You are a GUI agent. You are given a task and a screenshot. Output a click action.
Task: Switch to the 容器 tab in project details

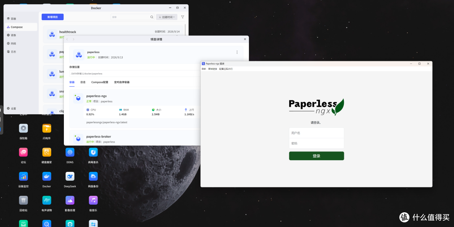tap(72, 82)
